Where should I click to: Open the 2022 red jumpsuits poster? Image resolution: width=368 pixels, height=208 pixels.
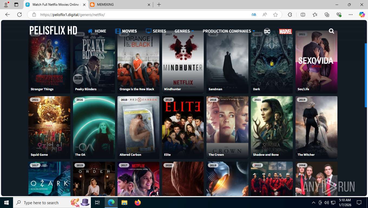coord(272,179)
